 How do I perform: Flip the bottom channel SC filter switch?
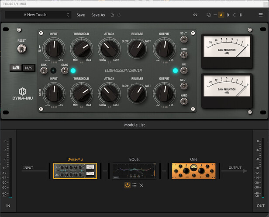click(x=184, y=86)
